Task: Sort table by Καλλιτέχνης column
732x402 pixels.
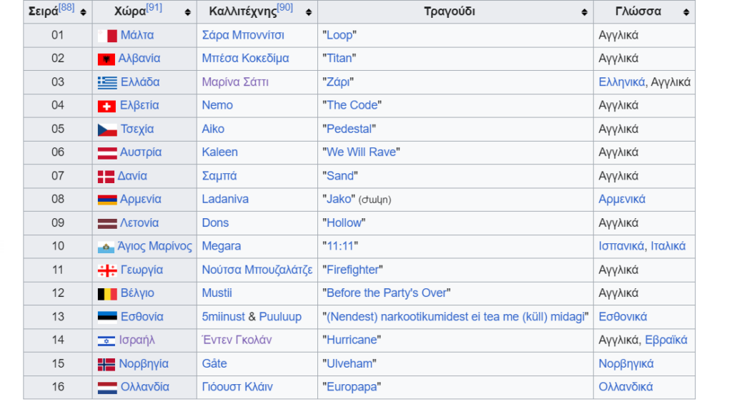Action: [x=309, y=12]
